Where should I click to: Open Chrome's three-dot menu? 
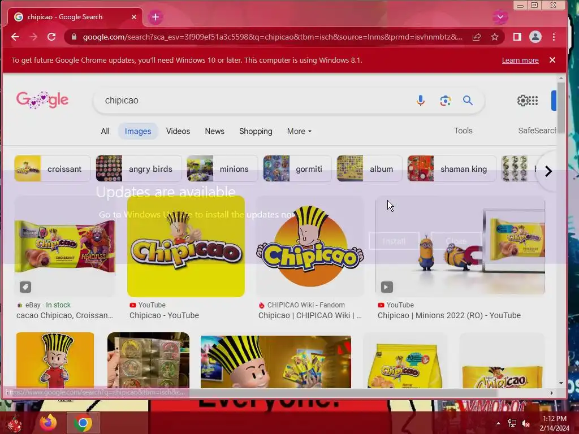pyautogui.click(x=554, y=37)
